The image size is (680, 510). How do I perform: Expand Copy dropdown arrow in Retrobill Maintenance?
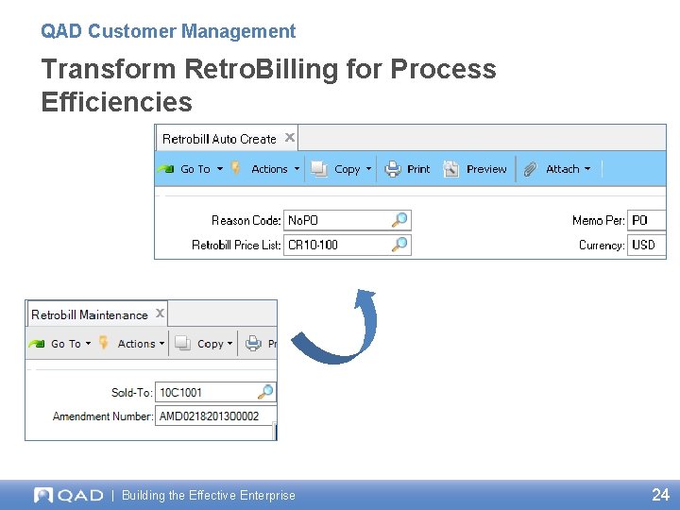229,344
